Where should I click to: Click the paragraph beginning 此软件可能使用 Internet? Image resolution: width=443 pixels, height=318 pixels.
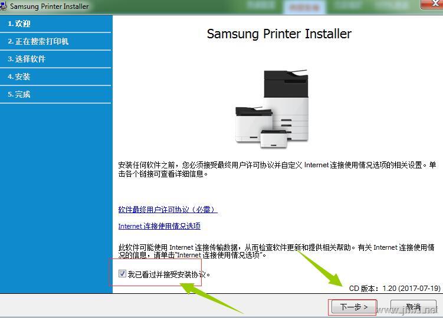(x=276, y=251)
